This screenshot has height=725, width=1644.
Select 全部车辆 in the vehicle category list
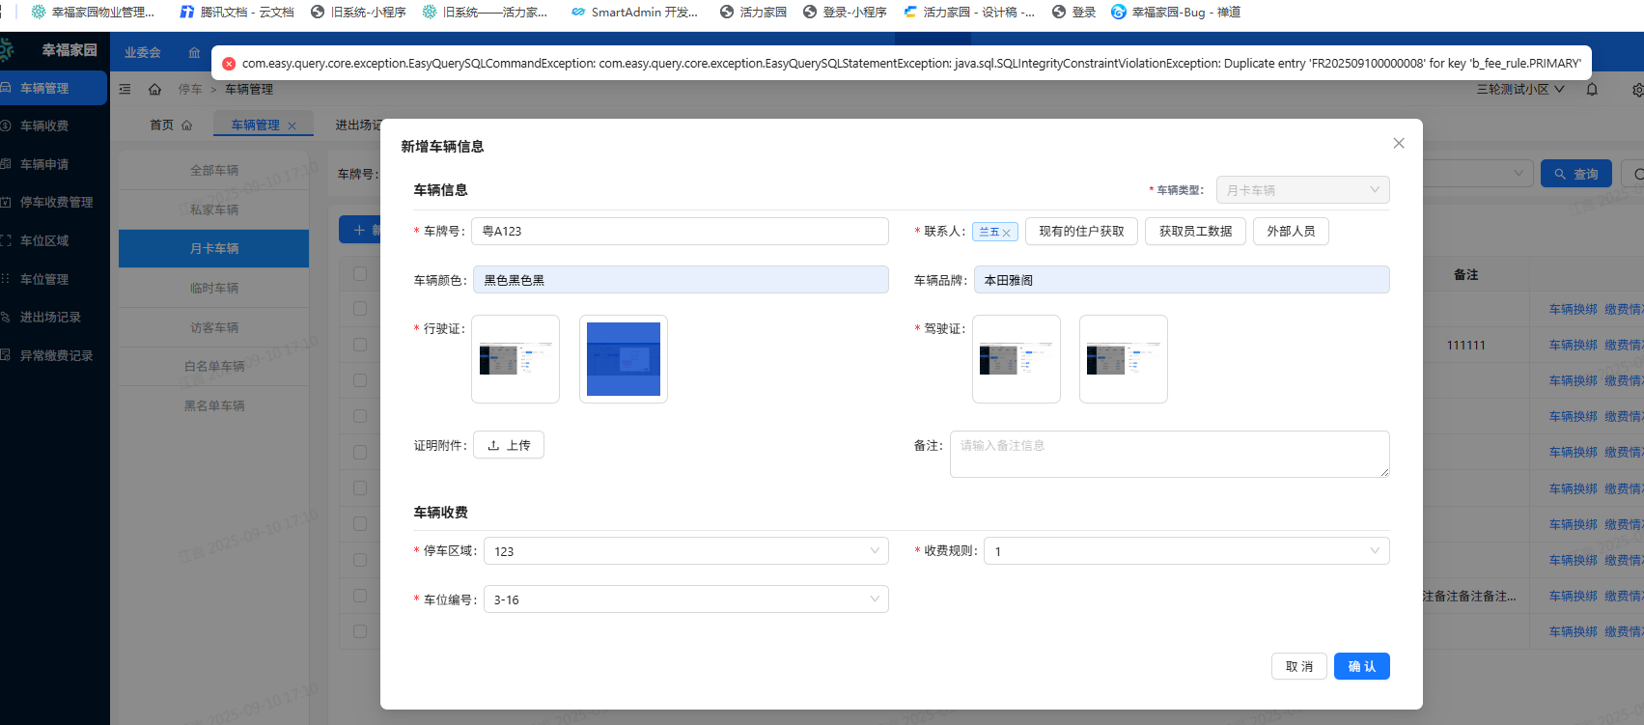coord(213,170)
